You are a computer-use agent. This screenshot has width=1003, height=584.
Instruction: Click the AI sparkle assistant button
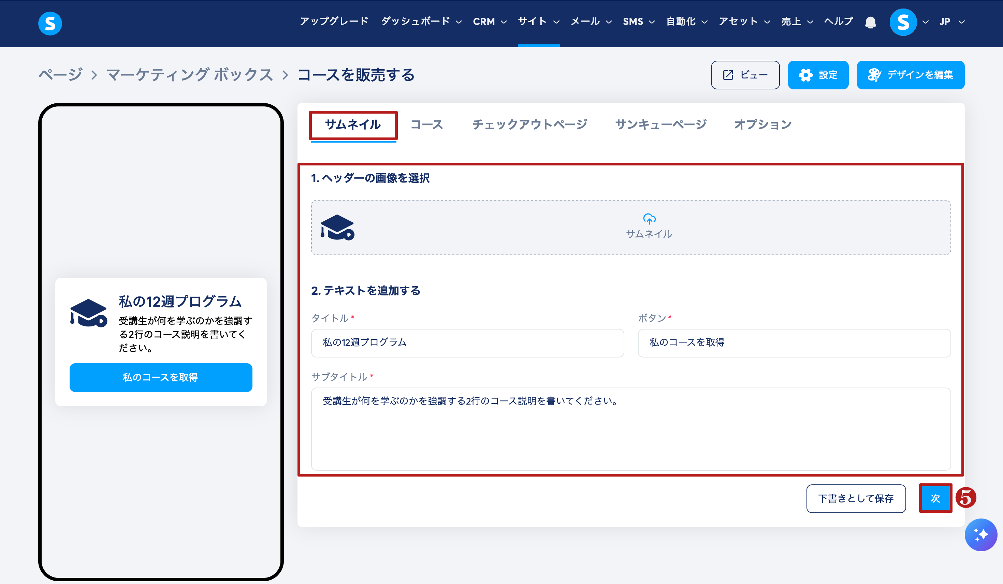click(x=980, y=534)
